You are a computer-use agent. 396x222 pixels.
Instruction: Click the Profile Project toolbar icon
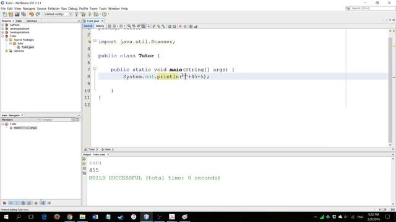(x=105, y=14)
